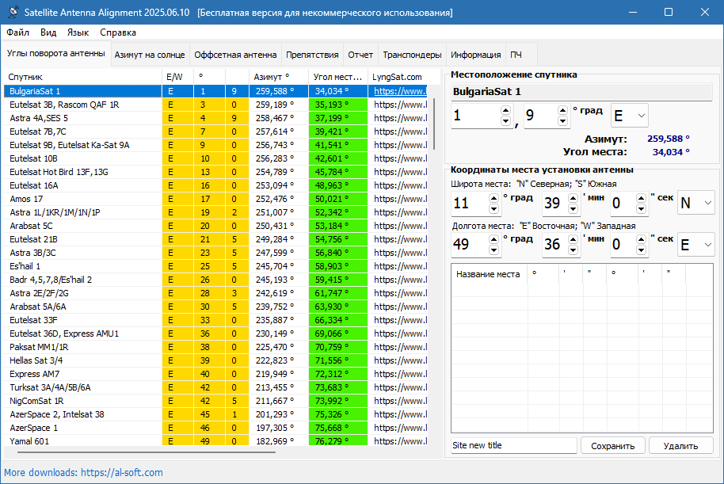Select the Hellas Sat 3/4 row
The image size is (724, 484).
216,360
